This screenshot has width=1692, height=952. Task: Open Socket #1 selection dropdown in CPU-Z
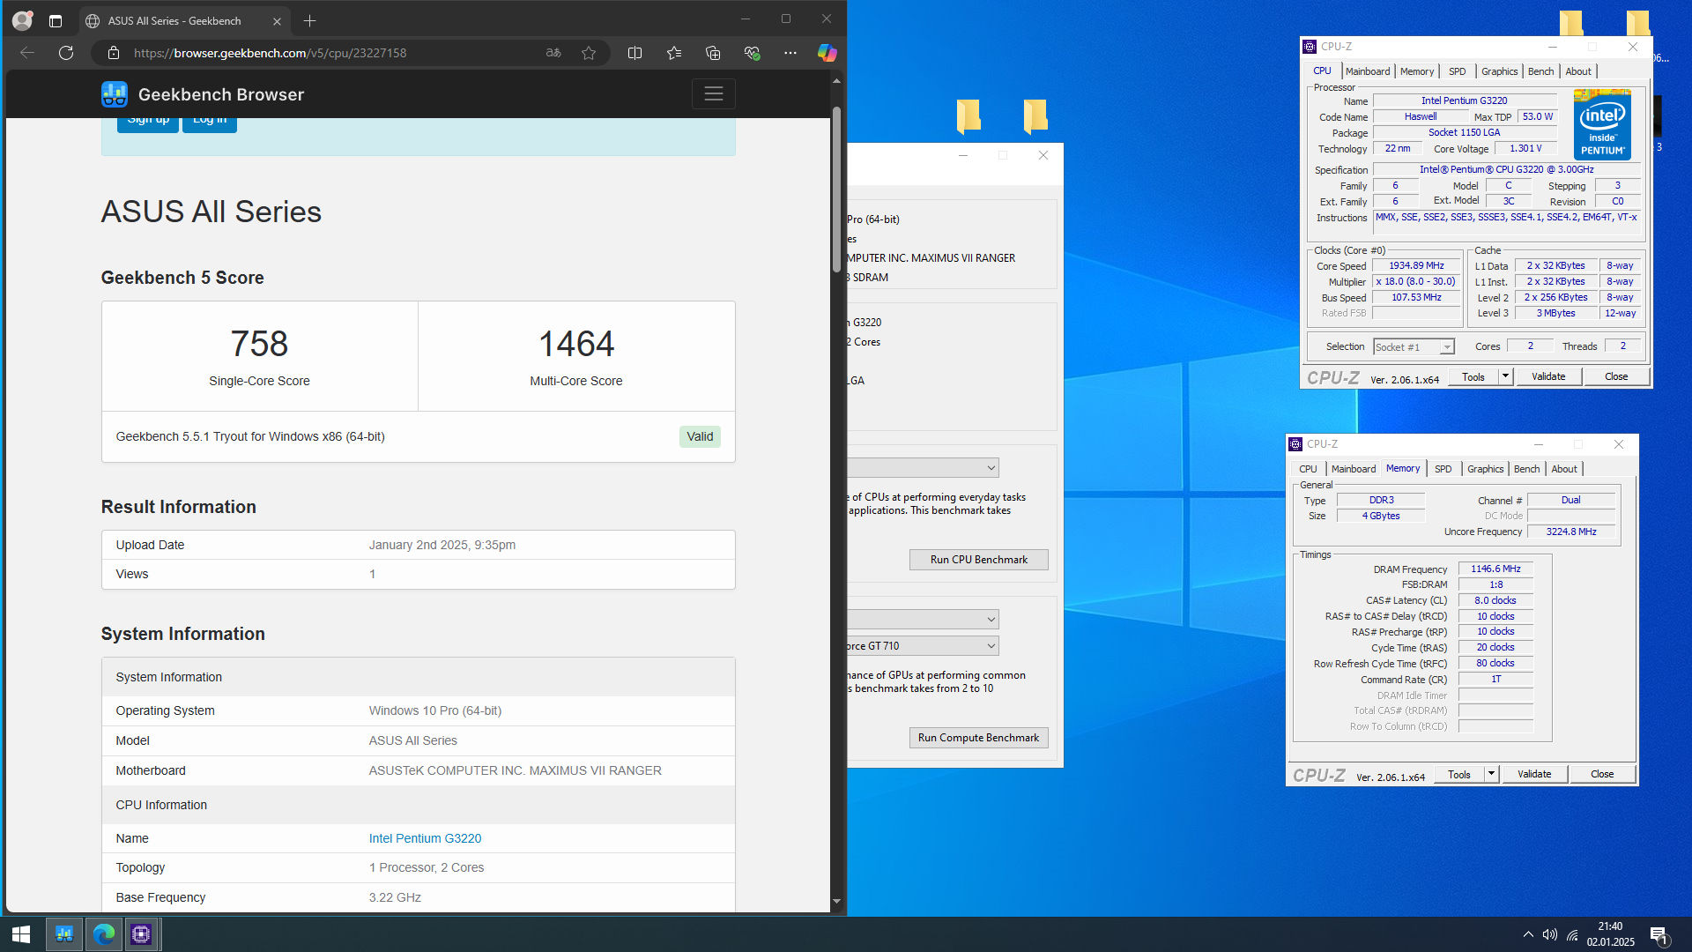click(1414, 347)
